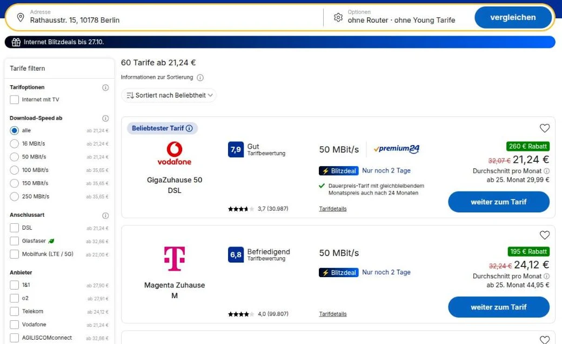The width and height of the screenshot is (562, 344).
Task: Click Nur noch 2 Tage on Telekom tariff
Action: pos(386,272)
